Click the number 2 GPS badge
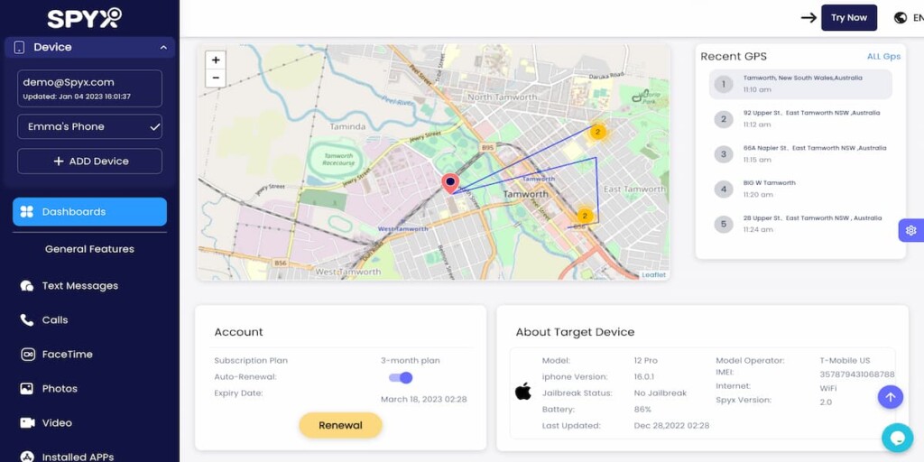Viewport: 924px width, 462px height. pyautogui.click(x=724, y=120)
